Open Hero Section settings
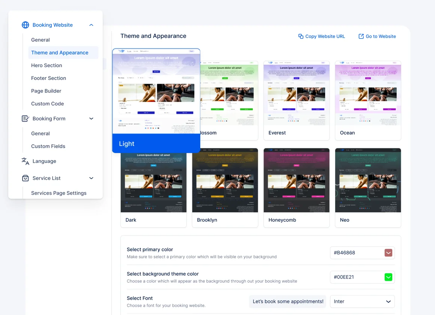435x315 pixels. [46, 66]
